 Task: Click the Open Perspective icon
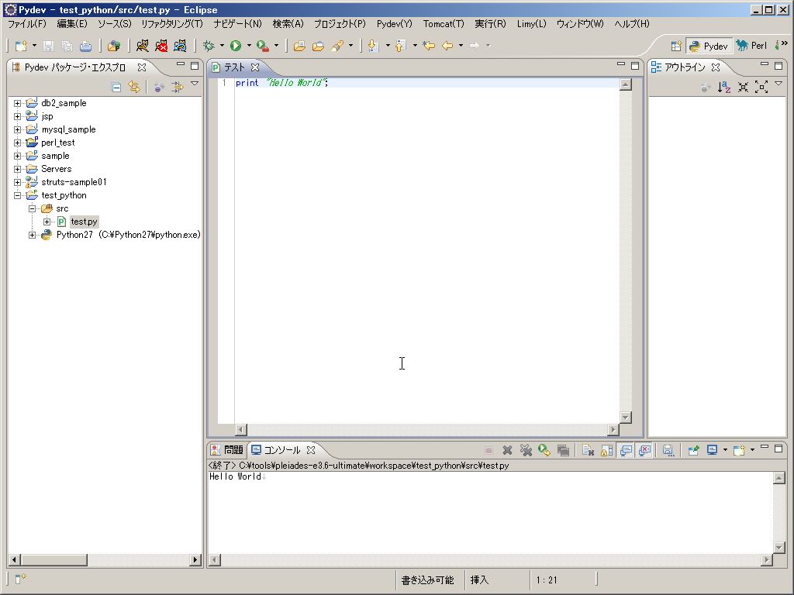(x=676, y=46)
